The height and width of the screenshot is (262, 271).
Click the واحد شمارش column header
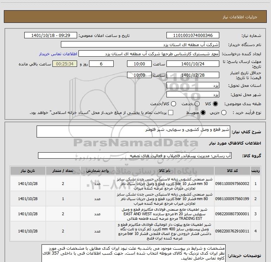point(97,171)
